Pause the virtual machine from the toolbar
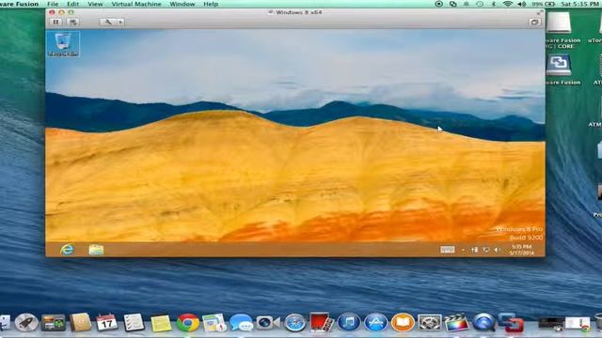 point(55,23)
